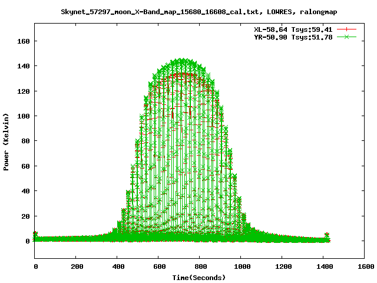This screenshot has height=283, width=377.
Task: Click y-axis tick label 60
Action: 25,166
